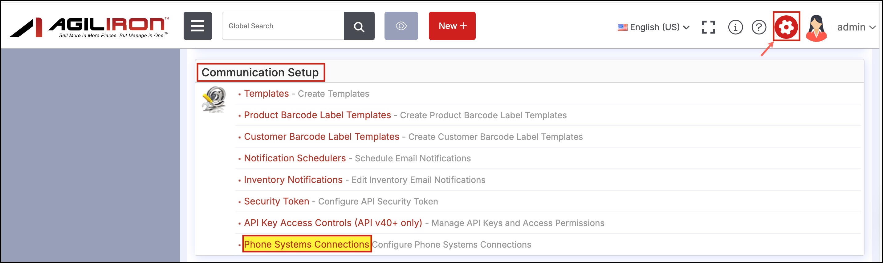Click 'Create Customer Barcode Label Templates' description
Viewport: 883px width, 263px height.
click(x=495, y=137)
